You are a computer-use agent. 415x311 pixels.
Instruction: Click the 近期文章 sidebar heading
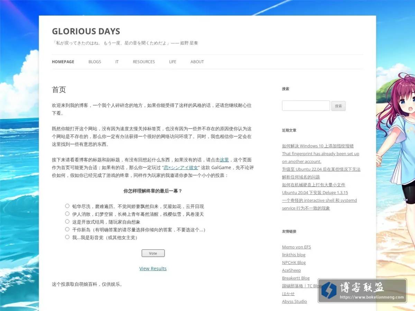point(289,130)
